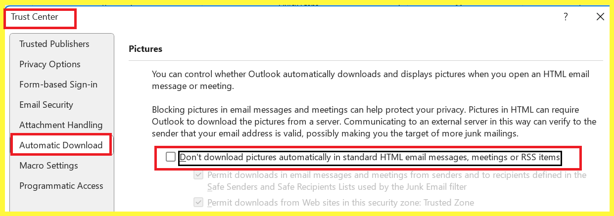Tick the Permit downloads from Trusted Zone checkbox

coord(198,203)
